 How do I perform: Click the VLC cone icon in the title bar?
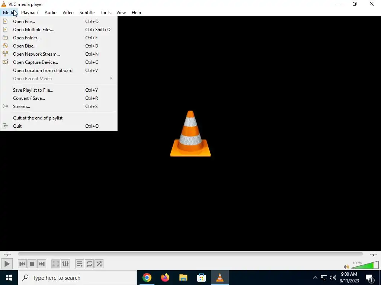click(x=4, y=4)
